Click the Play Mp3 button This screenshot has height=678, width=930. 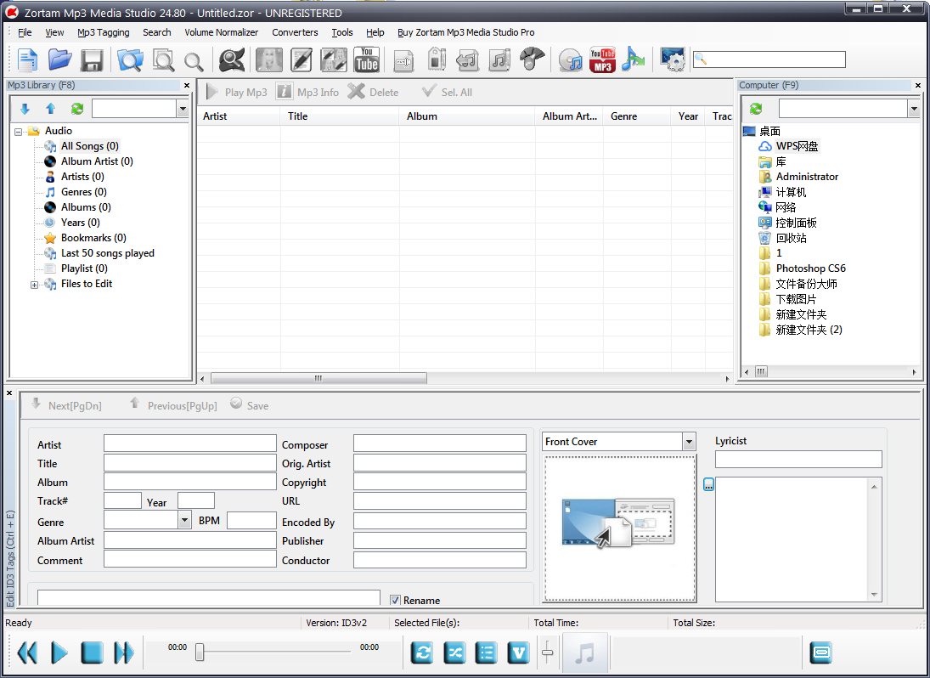(x=237, y=92)
